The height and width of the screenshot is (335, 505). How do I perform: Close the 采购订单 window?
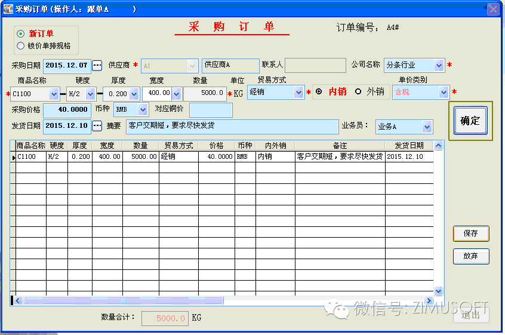pyautogui.click(x=492, y=10)
